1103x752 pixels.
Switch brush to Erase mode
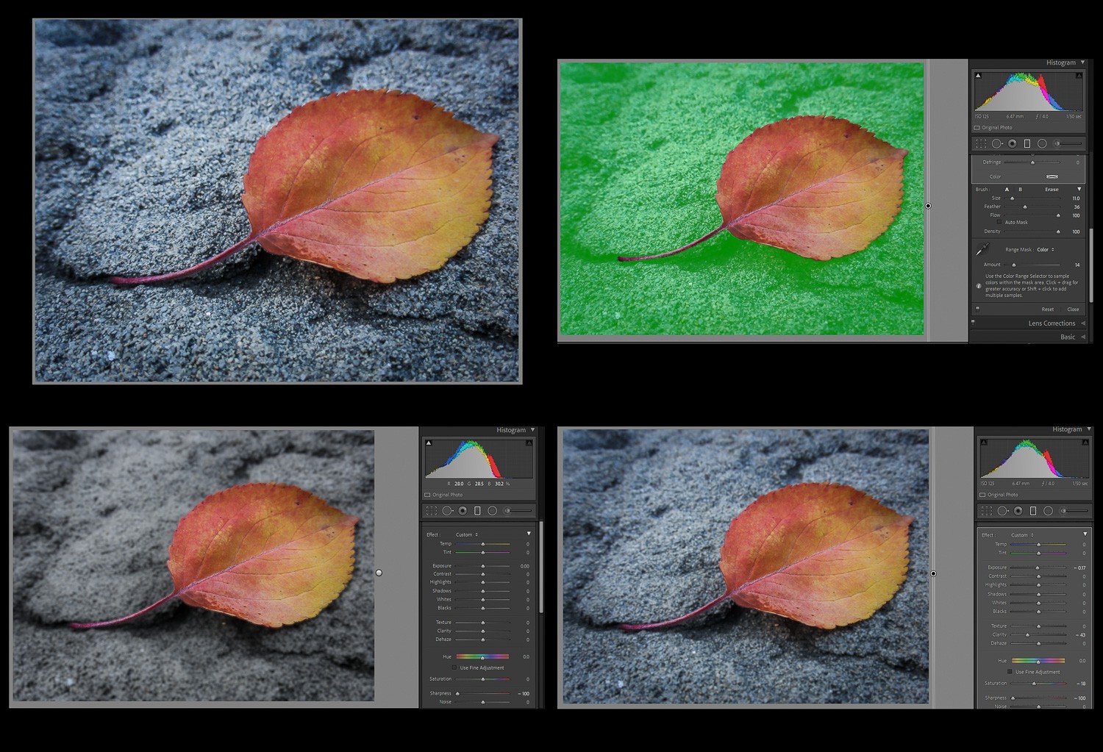click(x=1052, y=189)
